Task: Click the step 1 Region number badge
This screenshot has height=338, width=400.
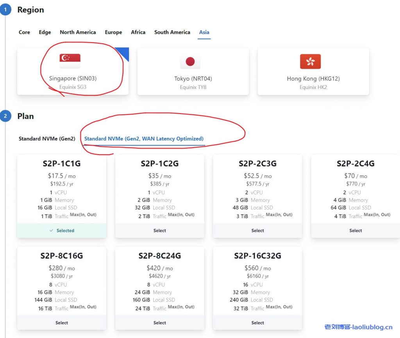Action: click(5, 9)
